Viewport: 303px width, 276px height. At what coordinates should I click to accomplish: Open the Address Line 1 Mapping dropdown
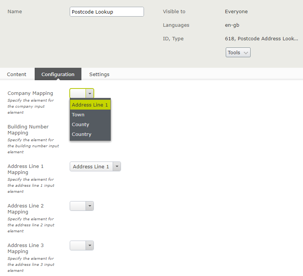[x=95, y=166]
